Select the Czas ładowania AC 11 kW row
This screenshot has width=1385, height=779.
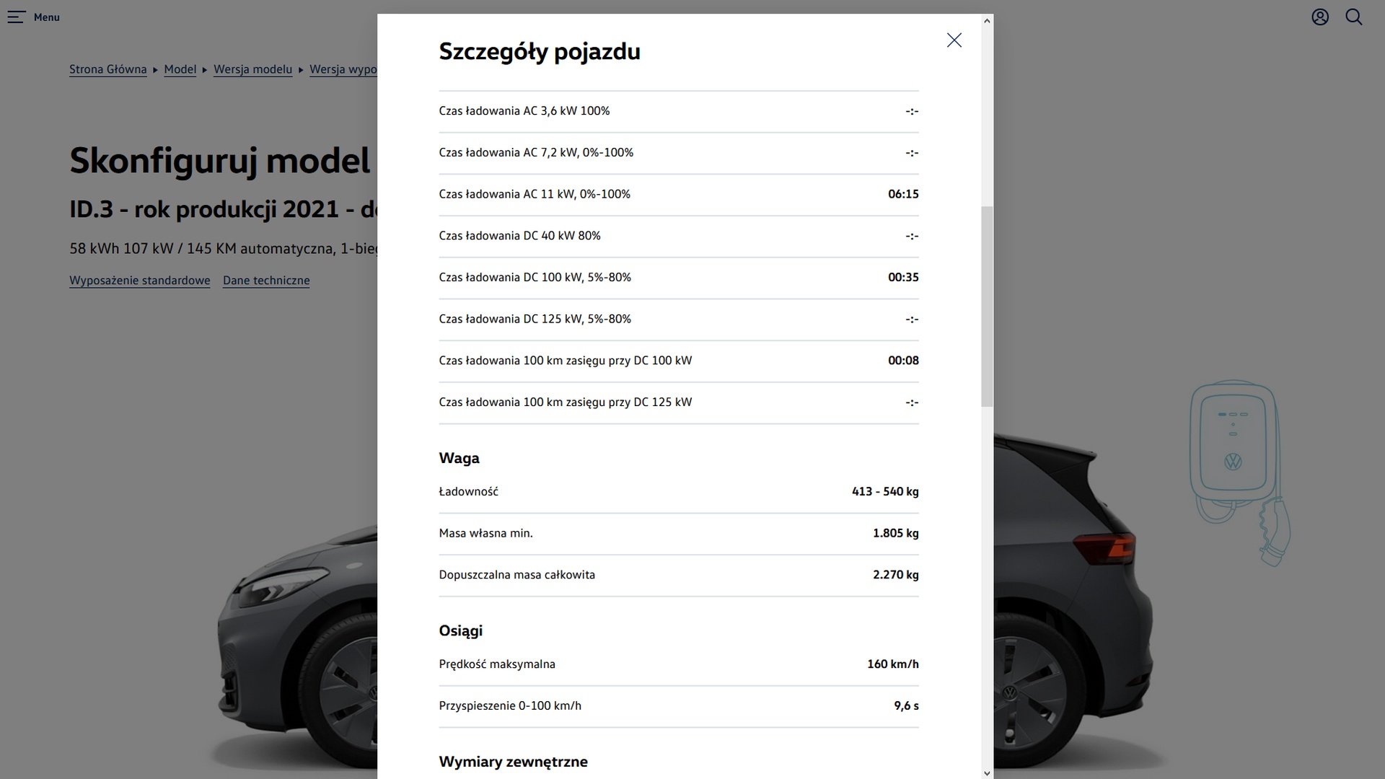678,195
